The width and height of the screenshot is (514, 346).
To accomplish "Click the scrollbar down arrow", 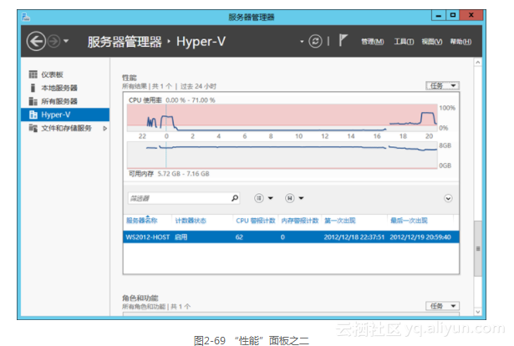I will pyautogui.click(x=478, y=312).
